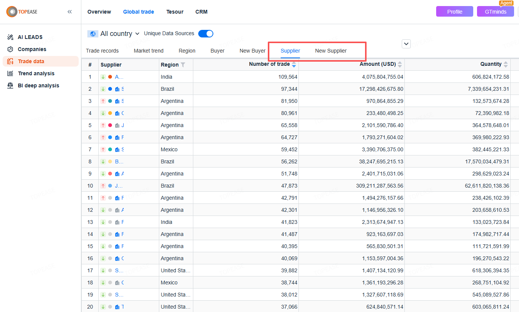The image size is (519, 312).
Task: Collapse the sidebar with the double-chevron icon
Action: coord(70,12)
